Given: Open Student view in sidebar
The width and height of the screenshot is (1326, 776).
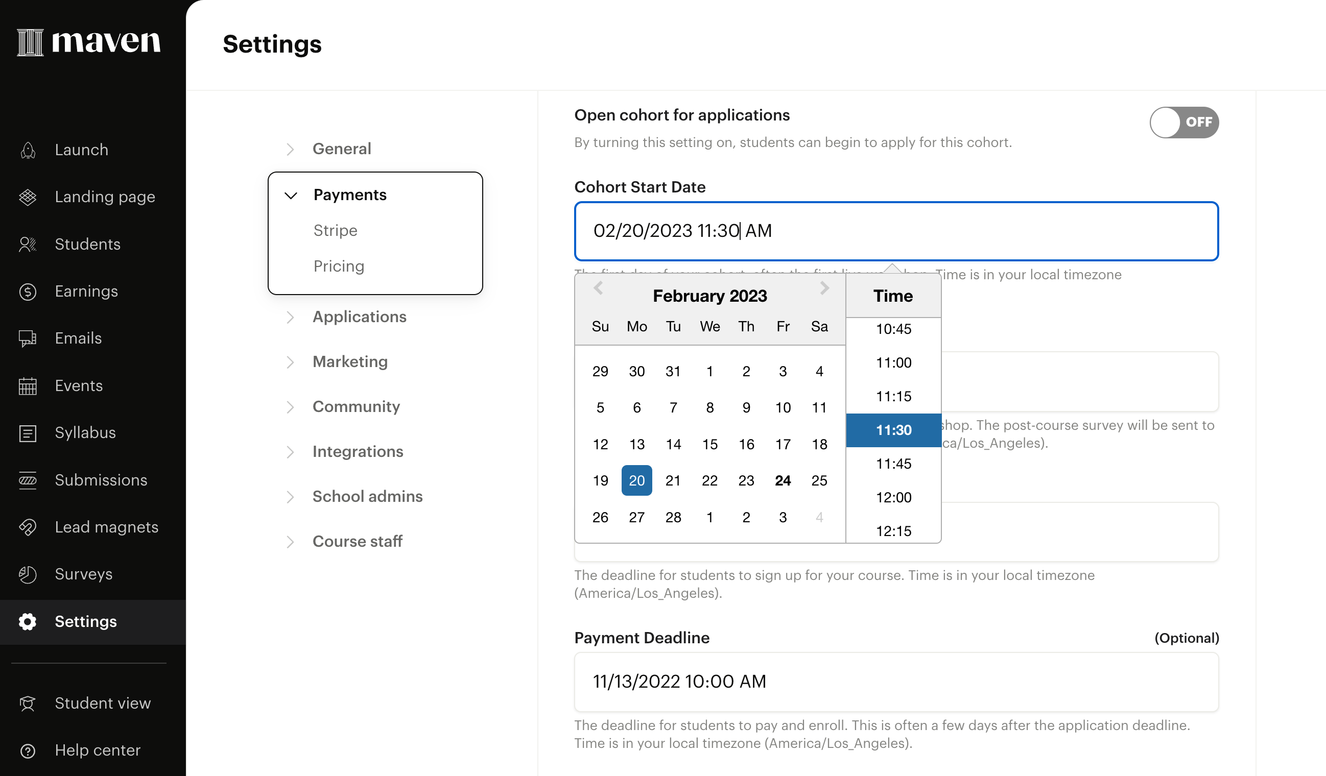Looking at the screenshot, I should click(103, 704).
